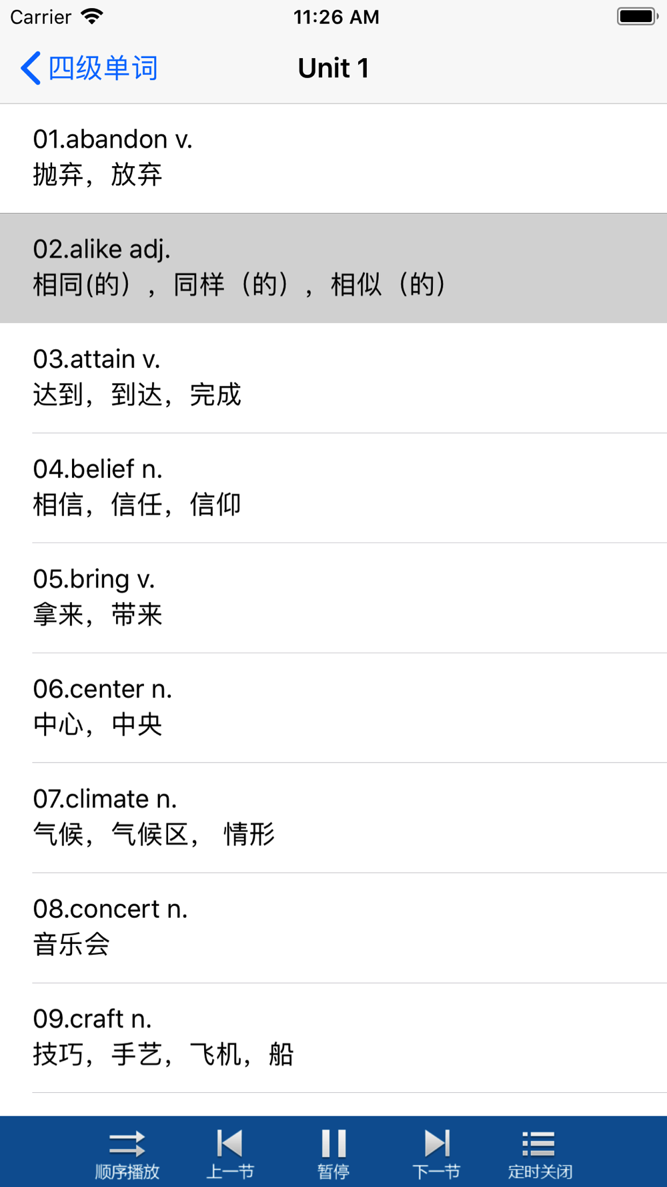Tap 08.concert 音乐会 row

333,927
